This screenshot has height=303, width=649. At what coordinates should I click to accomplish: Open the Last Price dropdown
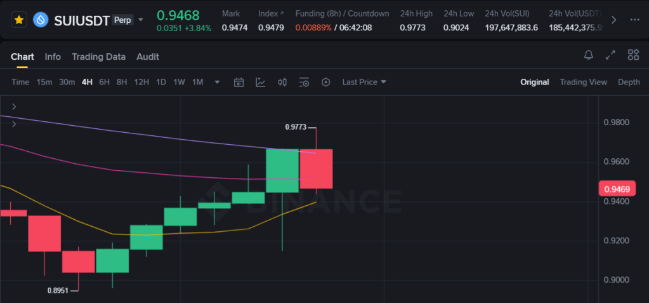pos(364,82)
